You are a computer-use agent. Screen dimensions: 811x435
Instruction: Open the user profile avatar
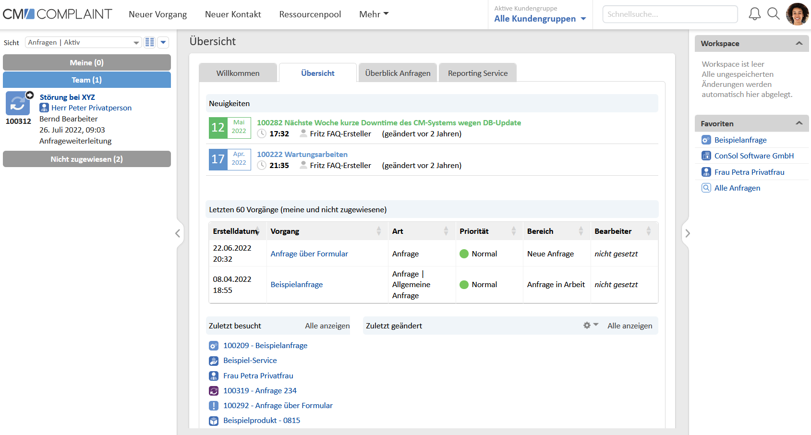click(797, 14)
